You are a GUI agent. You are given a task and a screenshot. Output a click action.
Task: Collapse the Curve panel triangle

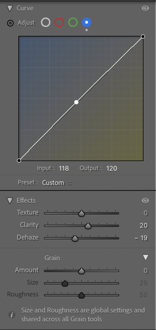click(10, 8)
